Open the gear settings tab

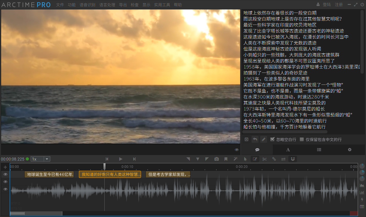coord(350,150)
